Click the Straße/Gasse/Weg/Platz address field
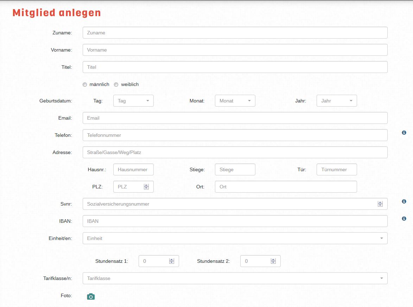This screenshot has width=413, height=307. 235,152
